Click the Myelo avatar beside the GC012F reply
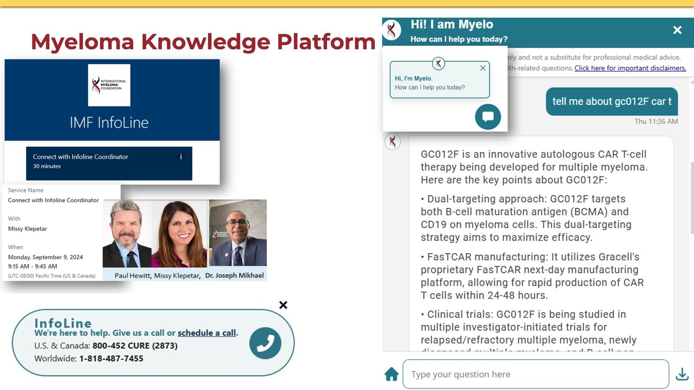The image size is (694, 390). pyautogui.click(x=393, y=141)
